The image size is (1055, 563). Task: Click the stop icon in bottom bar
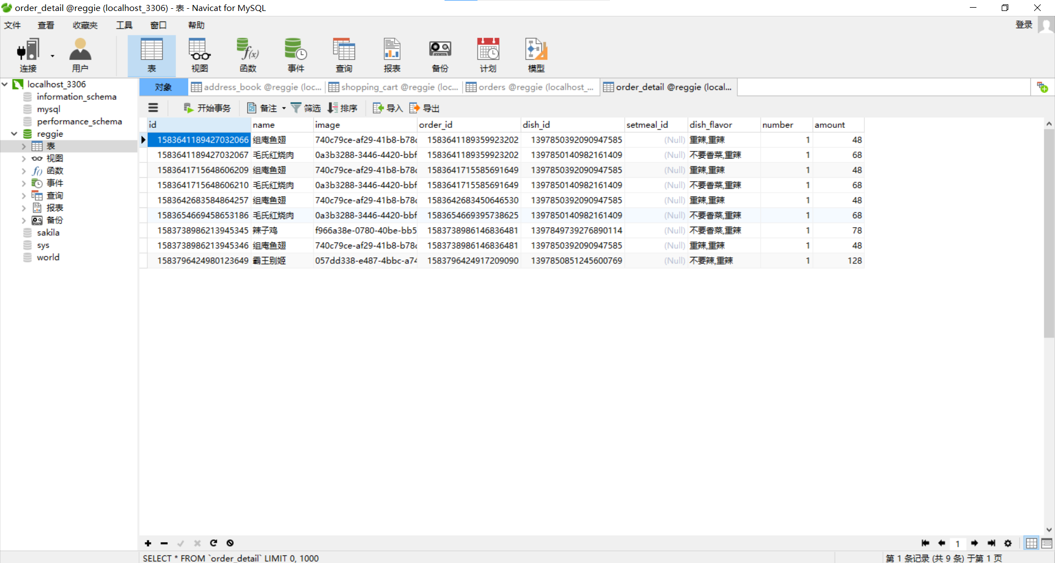[230, 543]
